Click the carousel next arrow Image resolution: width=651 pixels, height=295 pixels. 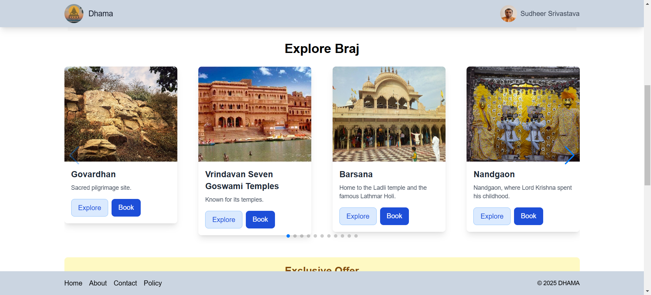[571, 155]
